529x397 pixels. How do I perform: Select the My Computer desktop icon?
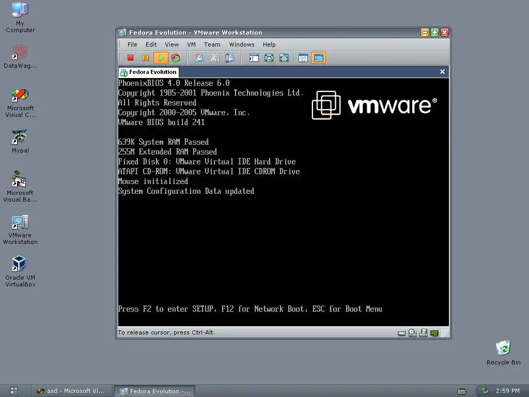20,18
